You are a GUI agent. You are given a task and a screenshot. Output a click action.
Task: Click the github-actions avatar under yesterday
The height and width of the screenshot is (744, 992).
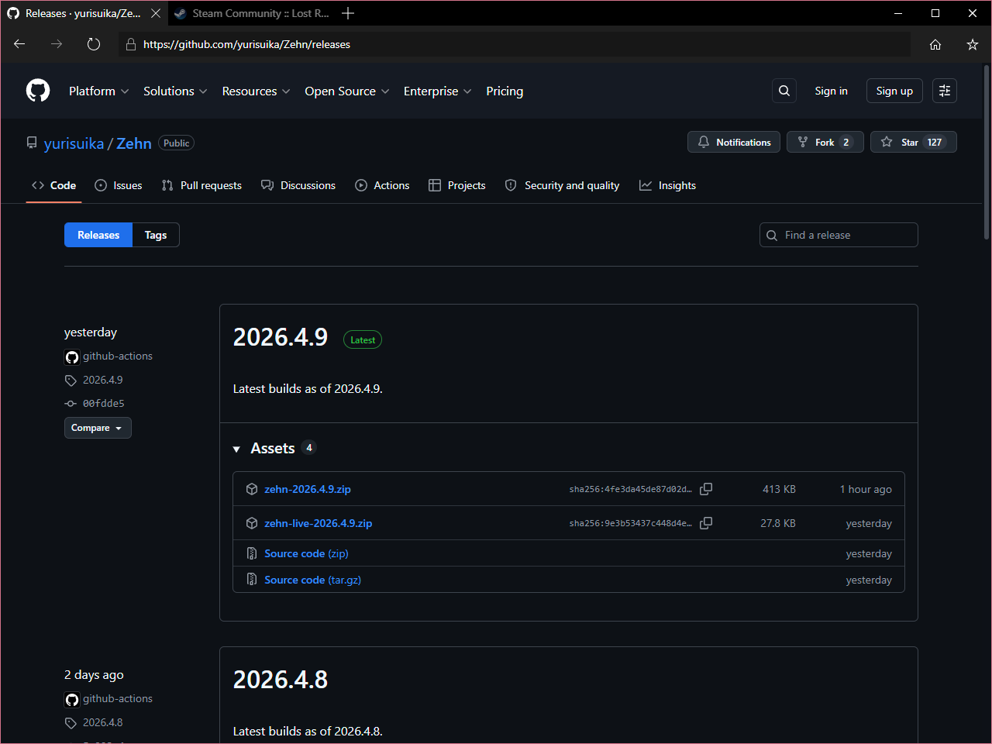(72, 357)
